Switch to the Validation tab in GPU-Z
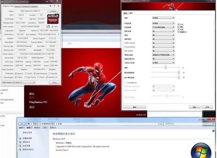The image size is (217, 158). [x=34, y=7]
